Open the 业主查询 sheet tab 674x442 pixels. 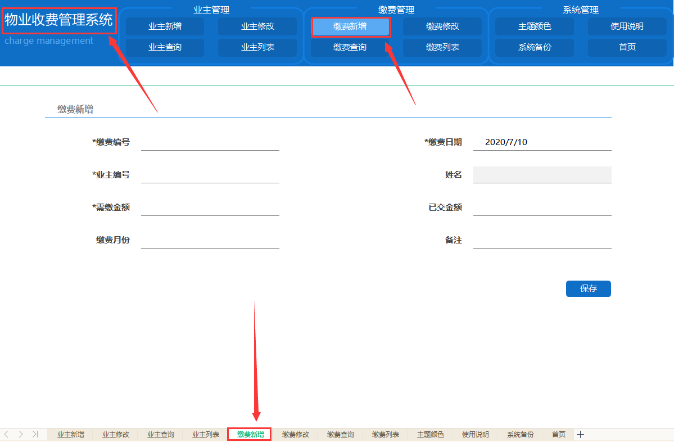pyautogui.click(x=160, y=434)
